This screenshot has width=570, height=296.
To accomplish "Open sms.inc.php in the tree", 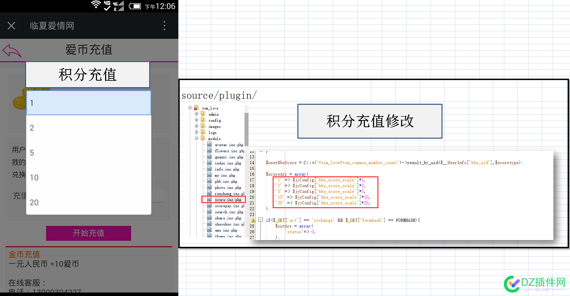I will coord(226,230).
